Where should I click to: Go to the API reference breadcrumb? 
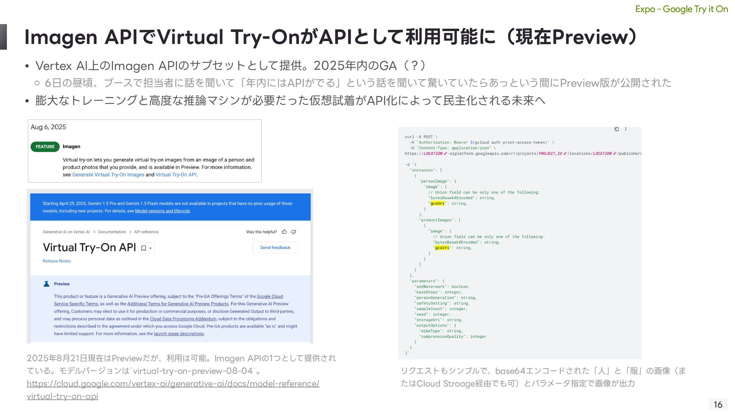click(x=146, y=232)
